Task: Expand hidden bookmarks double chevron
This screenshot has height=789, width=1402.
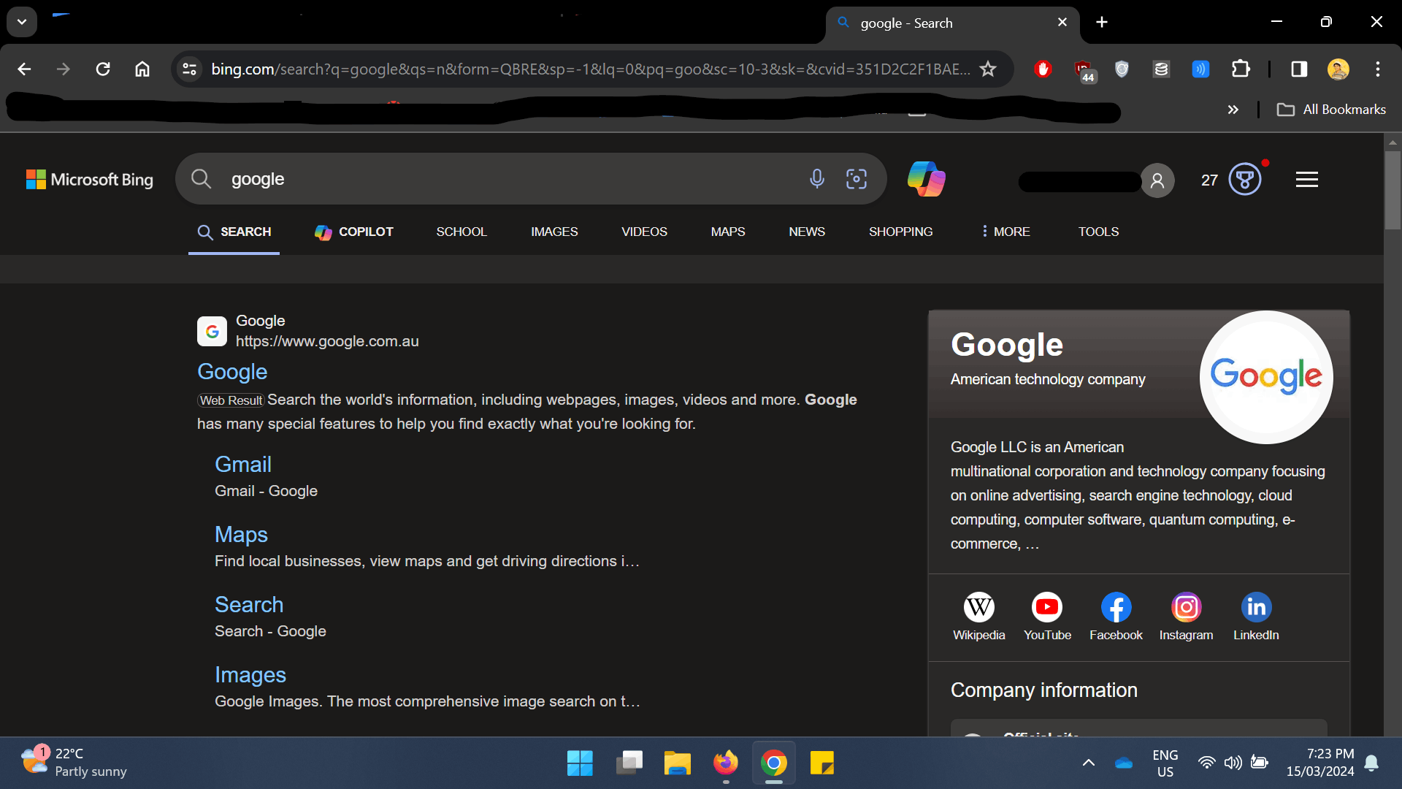Action: 1233,110
